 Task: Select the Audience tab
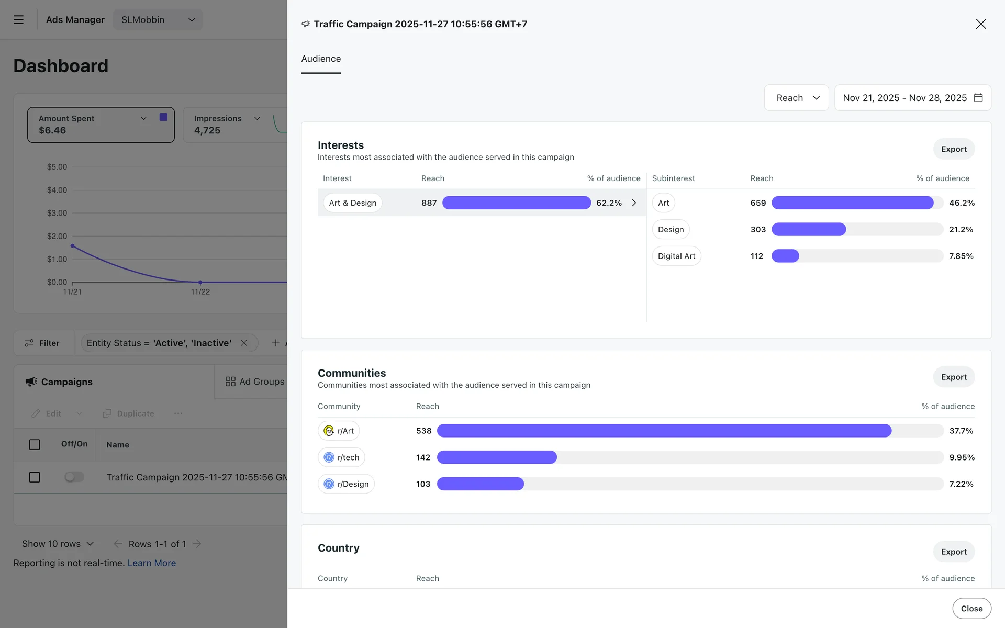(x=320, y=59)
